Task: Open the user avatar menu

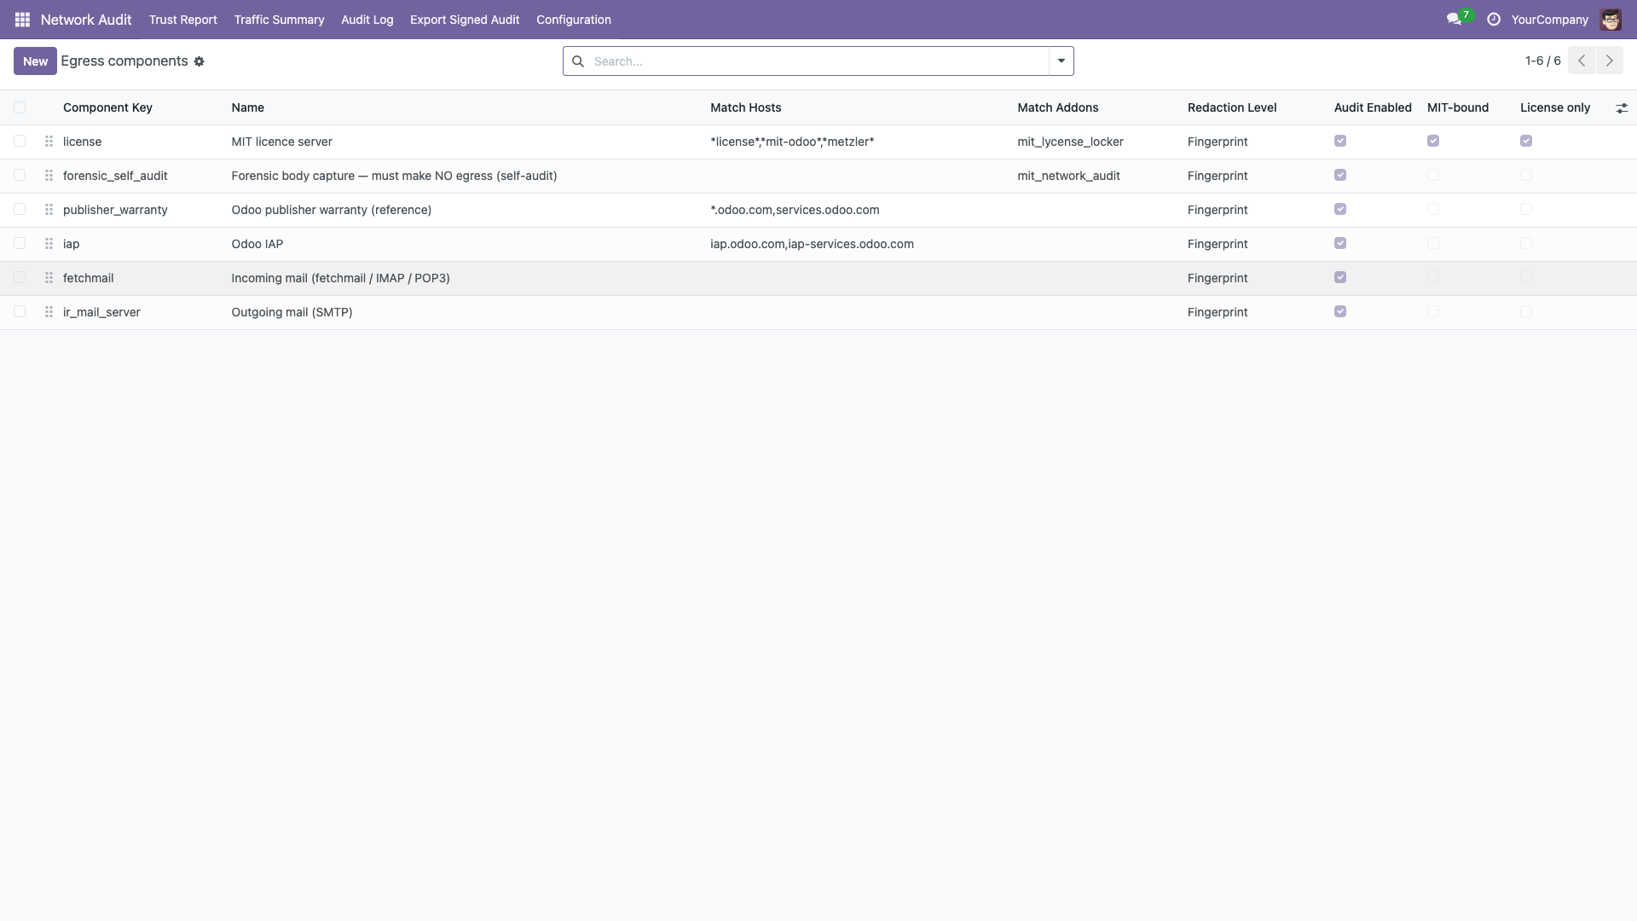Action: coord(1611,19)
